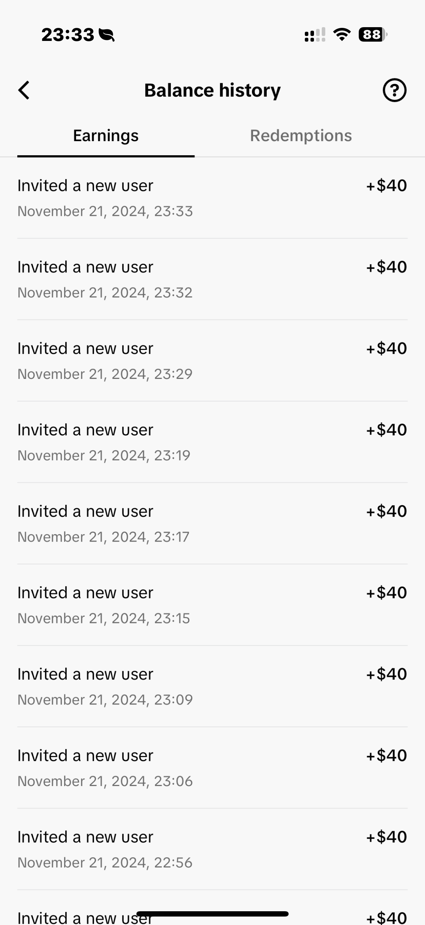
Task: Open the earning entry from 23:32
Action: click(212, 279)
